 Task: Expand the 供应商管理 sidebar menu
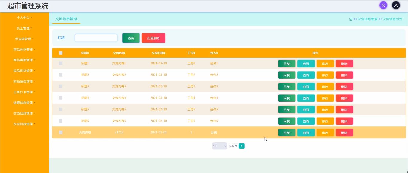[x=24, y=39]
